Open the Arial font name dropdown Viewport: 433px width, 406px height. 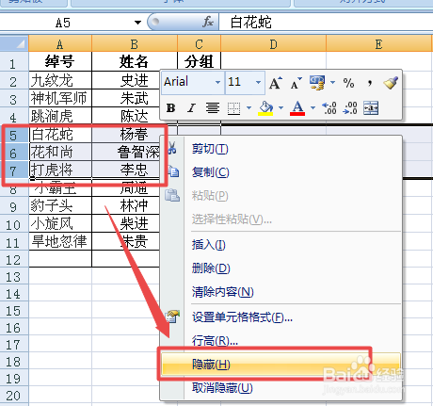[217, 83]
